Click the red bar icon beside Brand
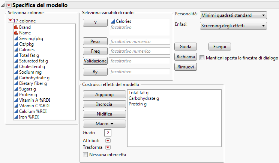Screen dimensions: 279x163 point(16,27)
